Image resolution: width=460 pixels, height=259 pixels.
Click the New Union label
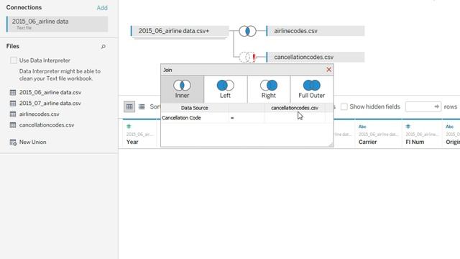[x=32, y=142]
